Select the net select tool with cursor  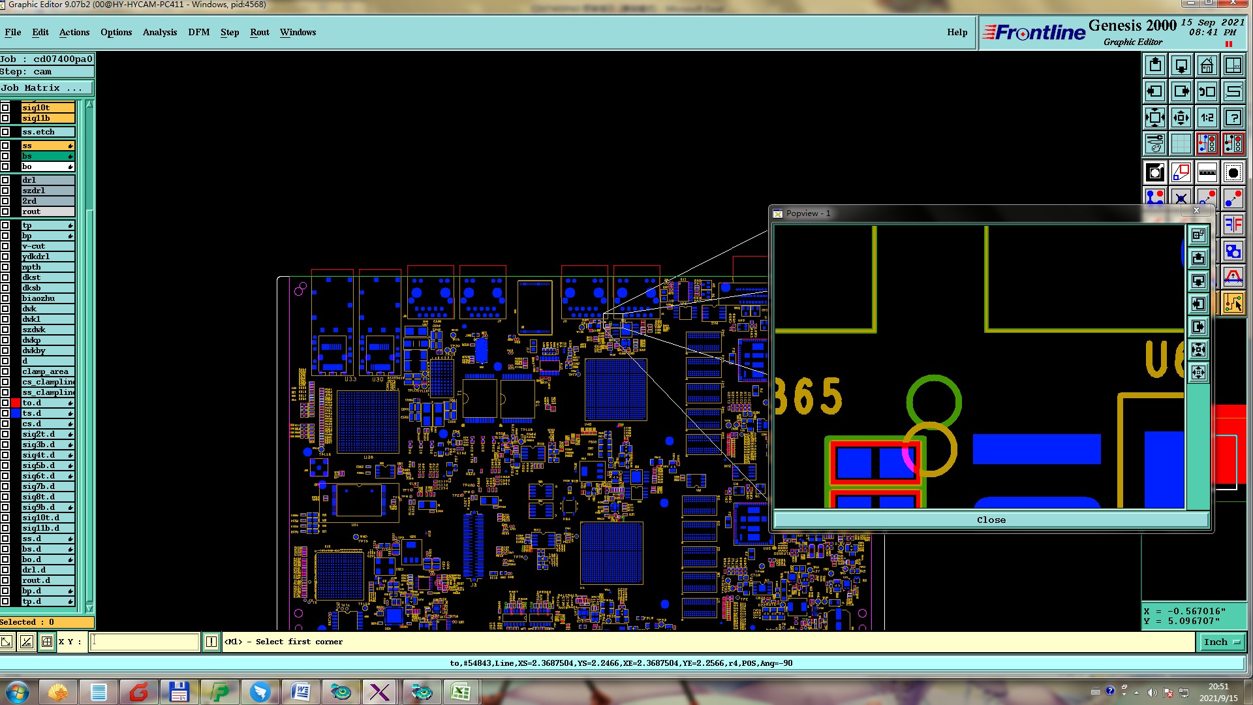point(1233,304)
